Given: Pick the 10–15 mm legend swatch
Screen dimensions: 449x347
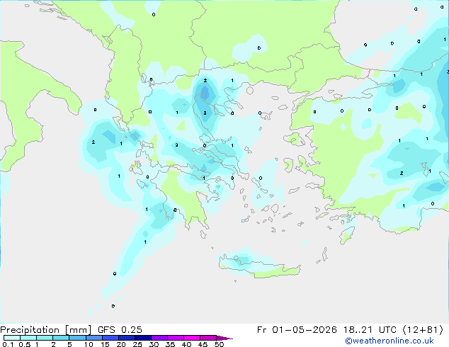Looking at the screenshot, I should click(x=94, y=338).
